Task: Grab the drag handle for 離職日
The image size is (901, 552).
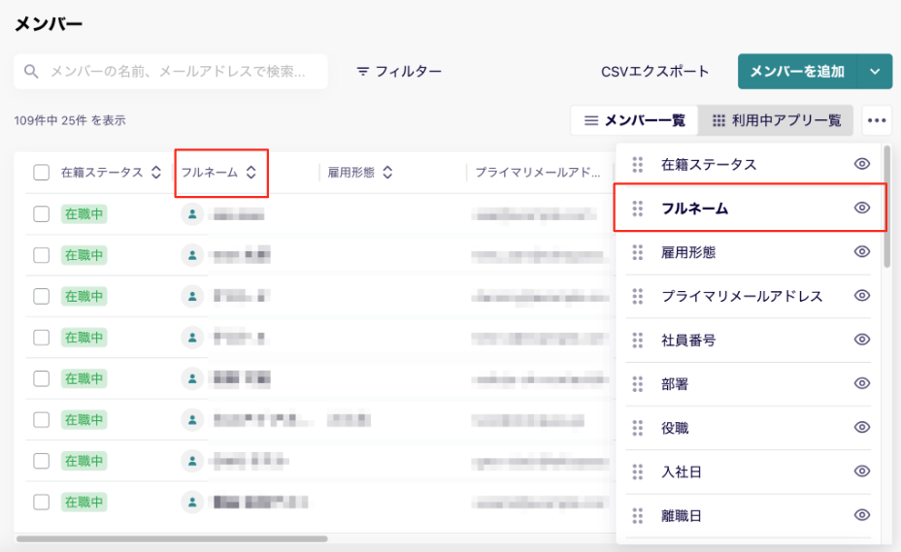Action: tap(637, 516)
